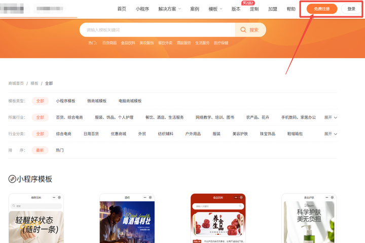Click the 买2送2 promo badge
This screenshot has width=365, height=243.
pyautogui.click(x=248, y=3)
